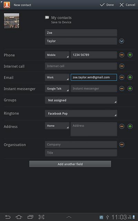Tap the screenshot capture icon

coord(41,217)
